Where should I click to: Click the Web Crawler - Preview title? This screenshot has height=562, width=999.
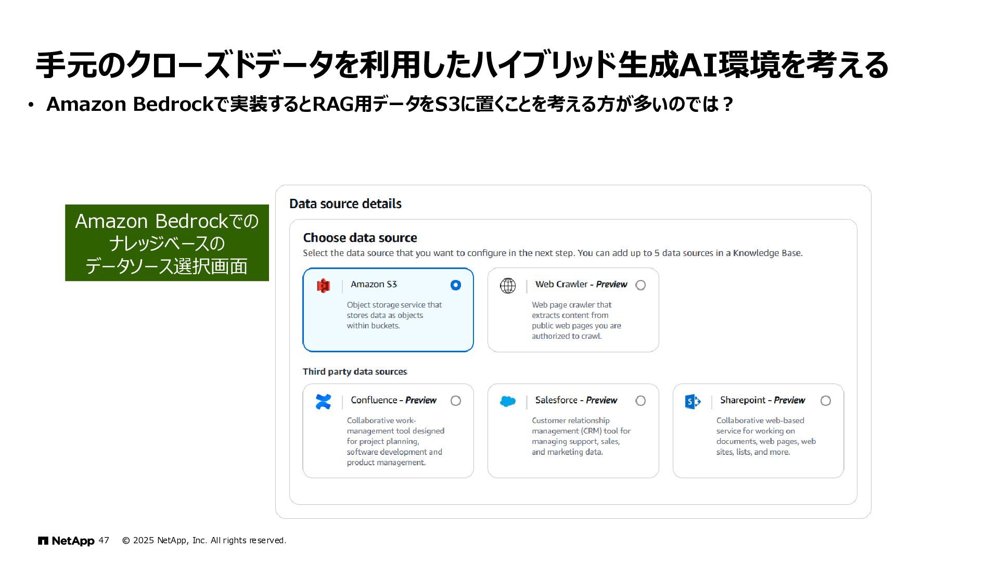pyautogui.click(x=581, y=284)
